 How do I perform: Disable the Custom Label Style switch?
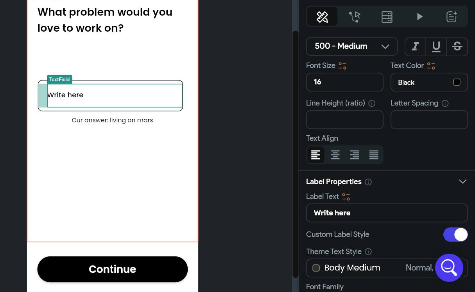[455, 235]
